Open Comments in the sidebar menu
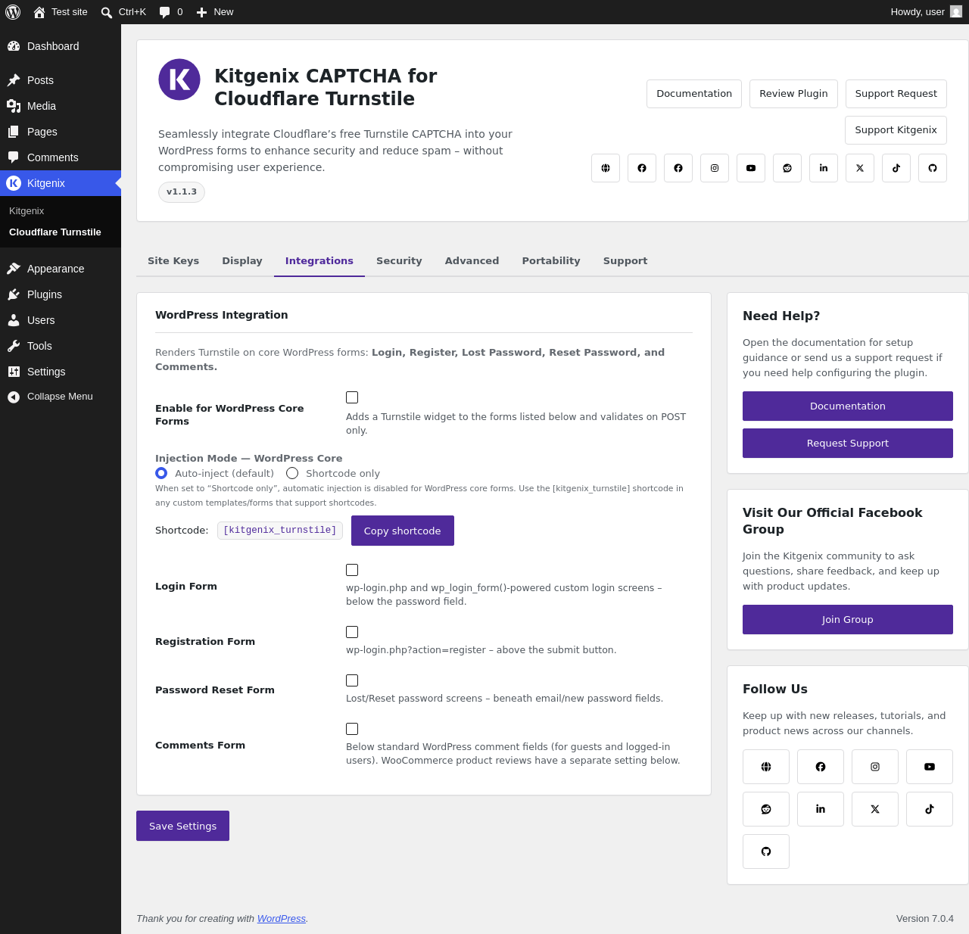Viewport: 969px width, 934px height. 61,157
